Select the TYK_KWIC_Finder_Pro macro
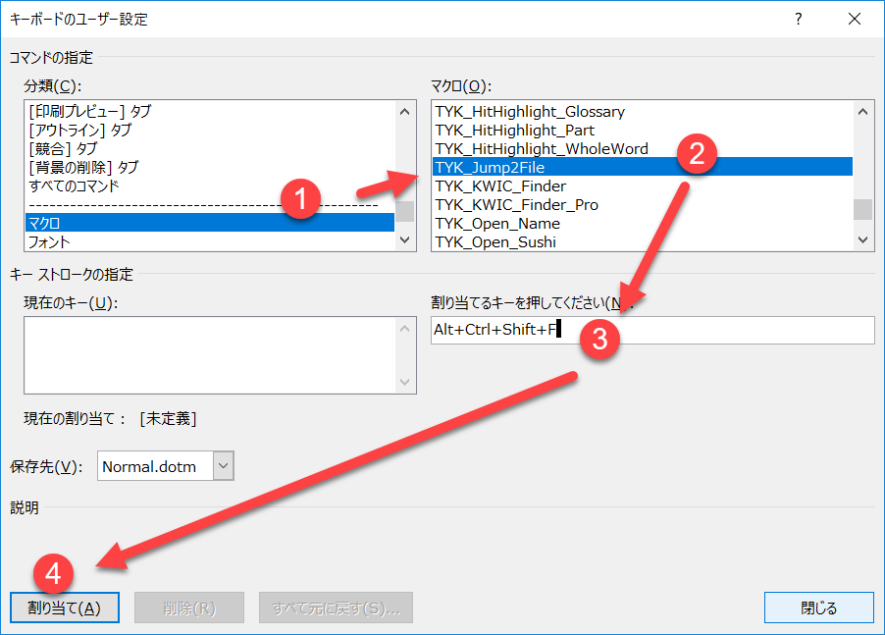Viewport: 885px width, 635px height. coord(516,204)
